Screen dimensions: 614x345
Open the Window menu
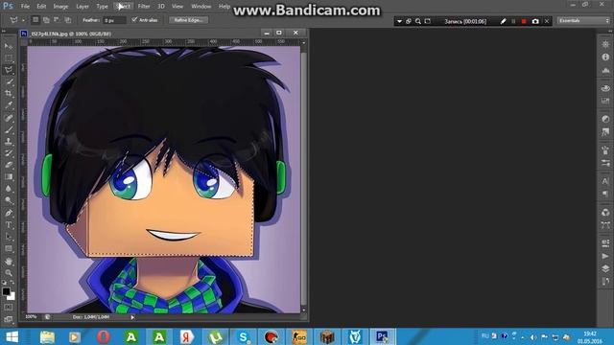tap(201, 7)
